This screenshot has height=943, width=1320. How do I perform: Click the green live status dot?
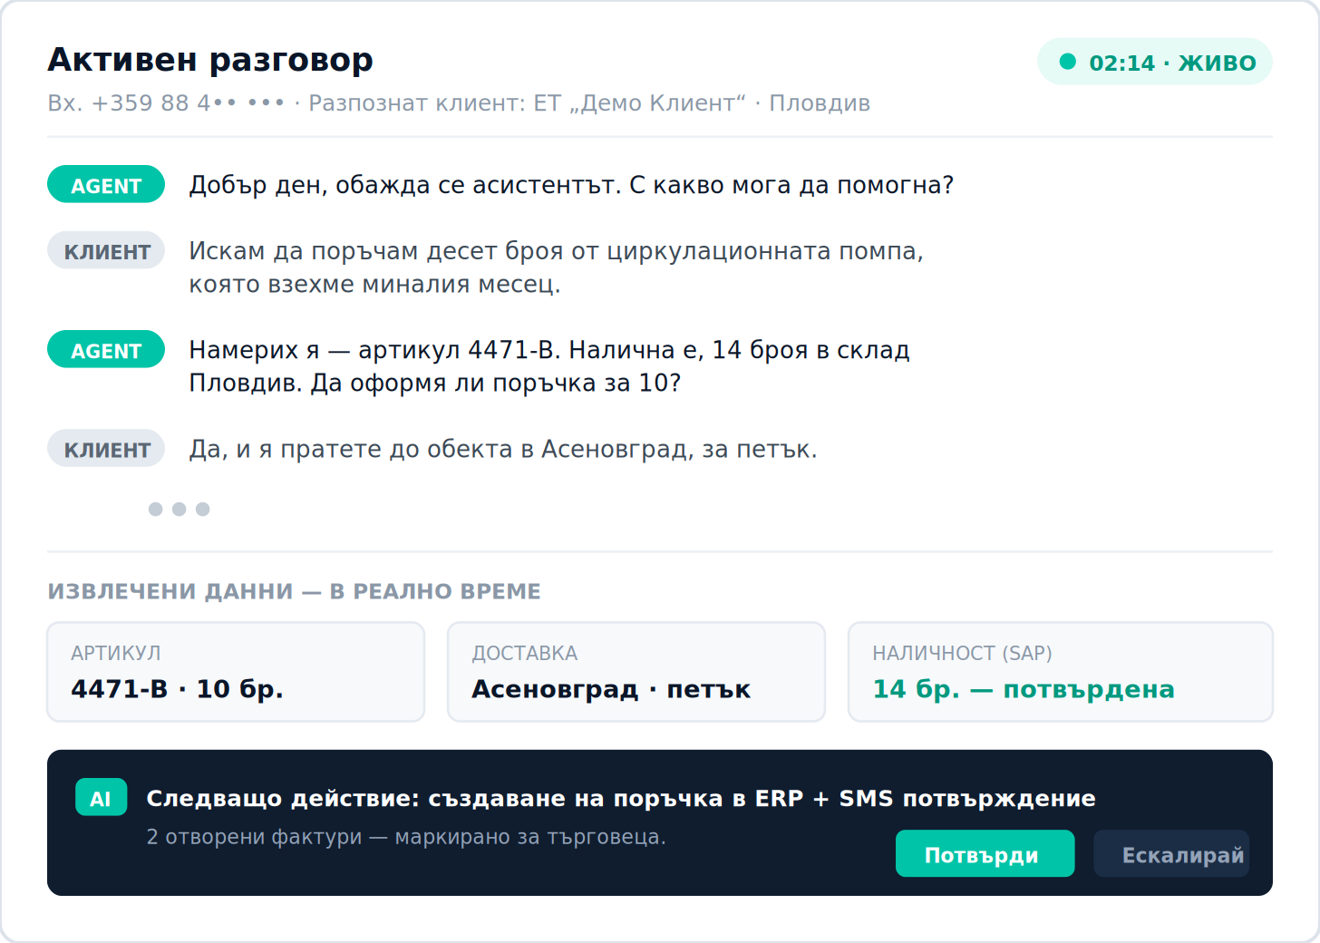1068,62
